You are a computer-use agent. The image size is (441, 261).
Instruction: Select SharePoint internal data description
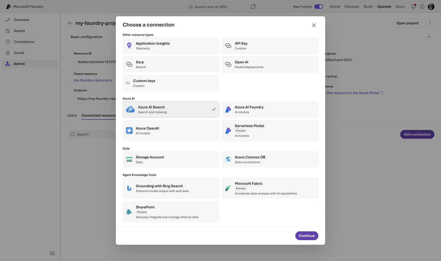tap(167, 217)
